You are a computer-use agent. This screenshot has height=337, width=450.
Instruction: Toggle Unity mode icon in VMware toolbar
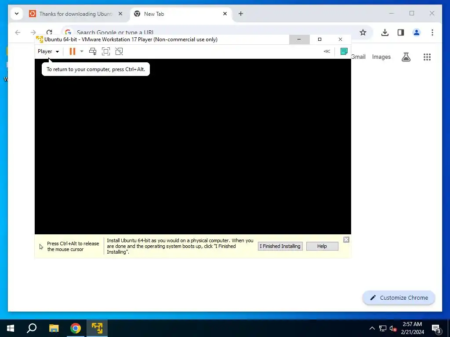[x=119, y=51]
